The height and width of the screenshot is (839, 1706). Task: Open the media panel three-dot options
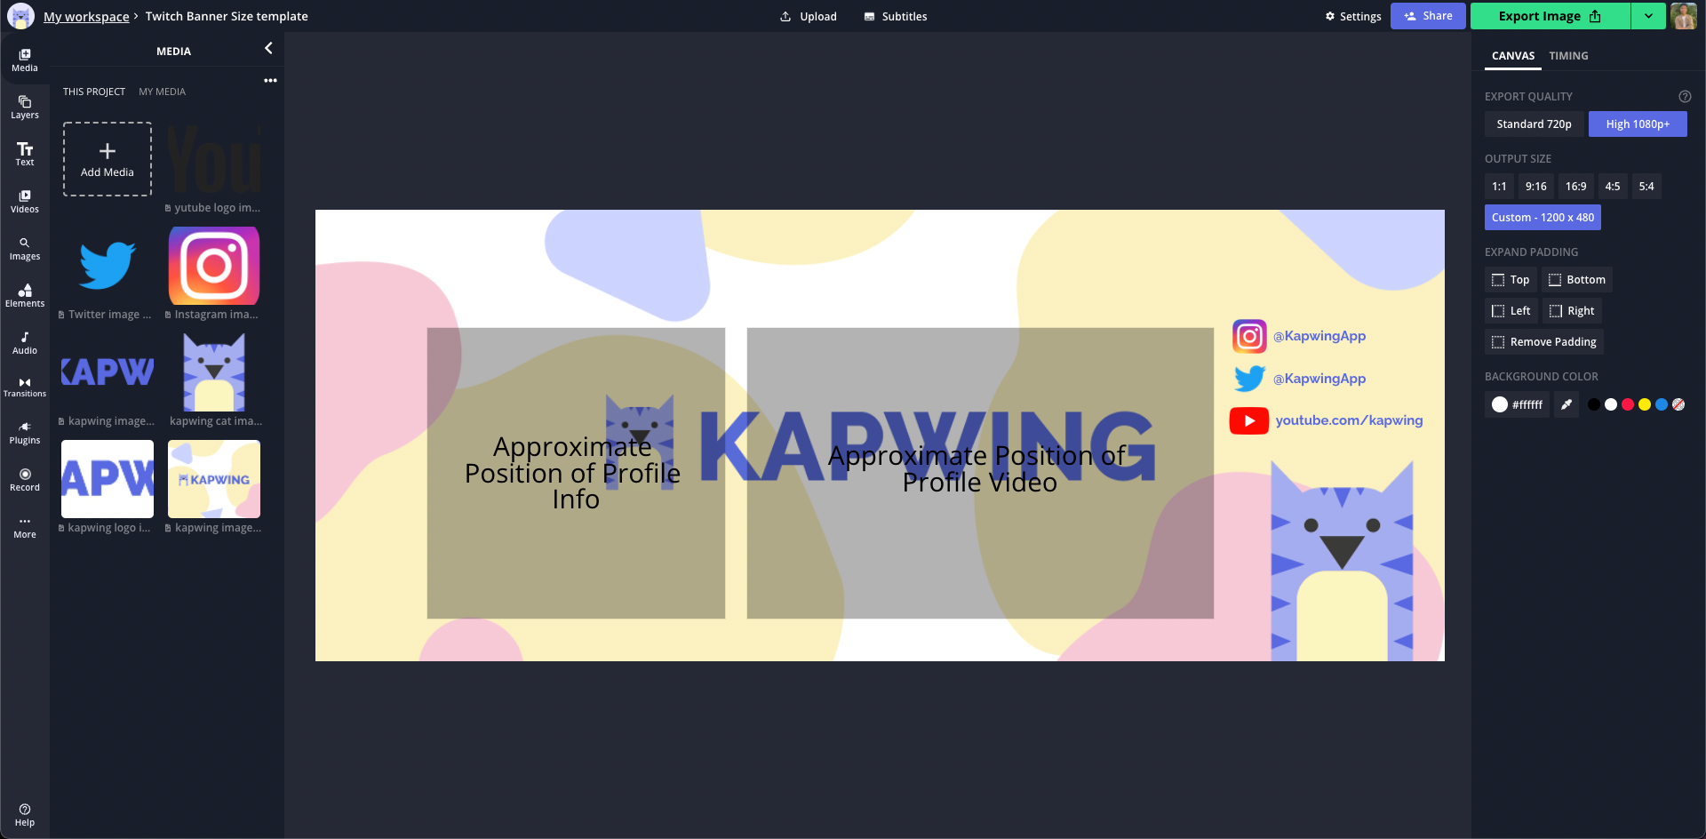[x=270, y=81]
